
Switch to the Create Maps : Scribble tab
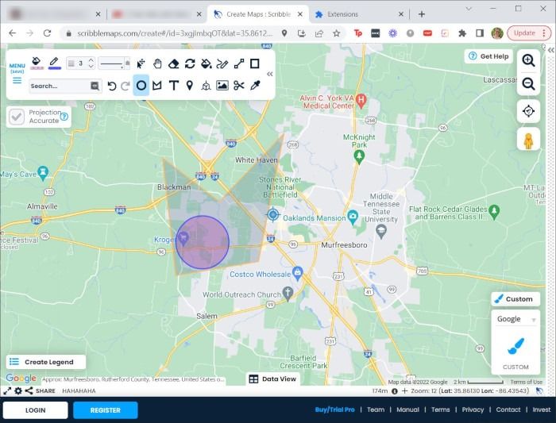click(x=258, y=14)
